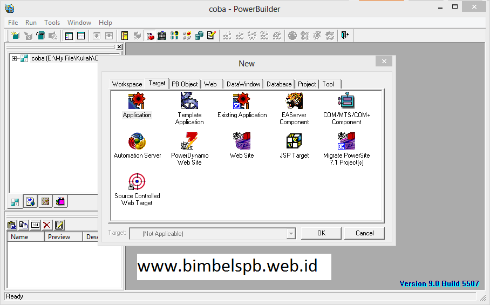The image size is (490, 305).
Task: Switch to the Web tab
Action: tap(210, 84)
